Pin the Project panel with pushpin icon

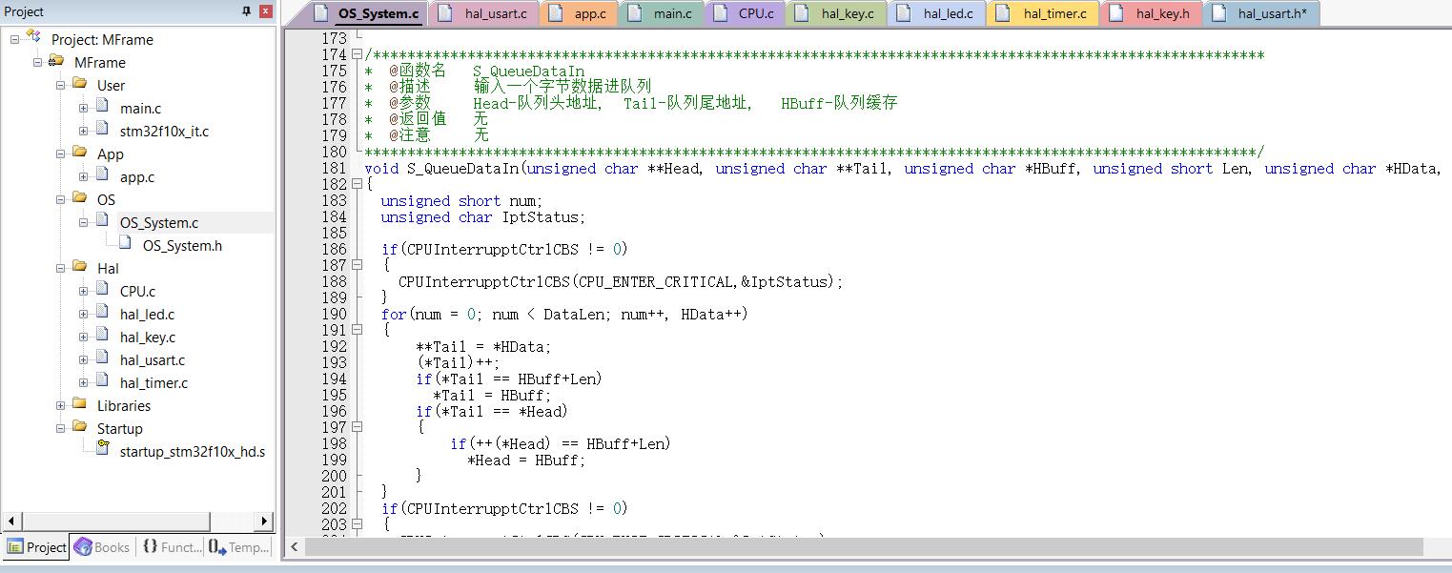pos(247,11)
